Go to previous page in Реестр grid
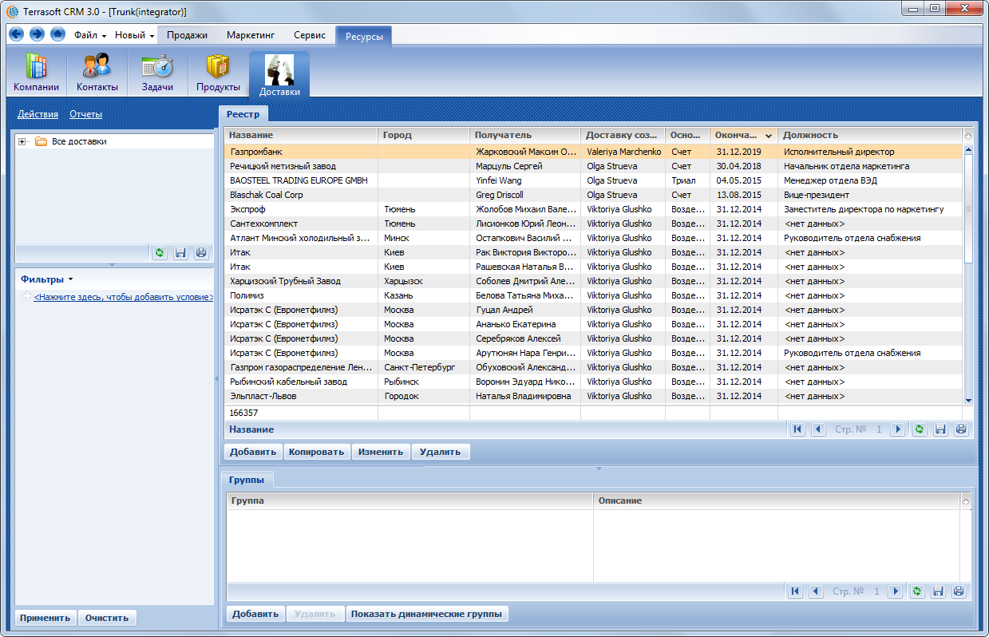989x637 pixels. (x=818, y=429)
